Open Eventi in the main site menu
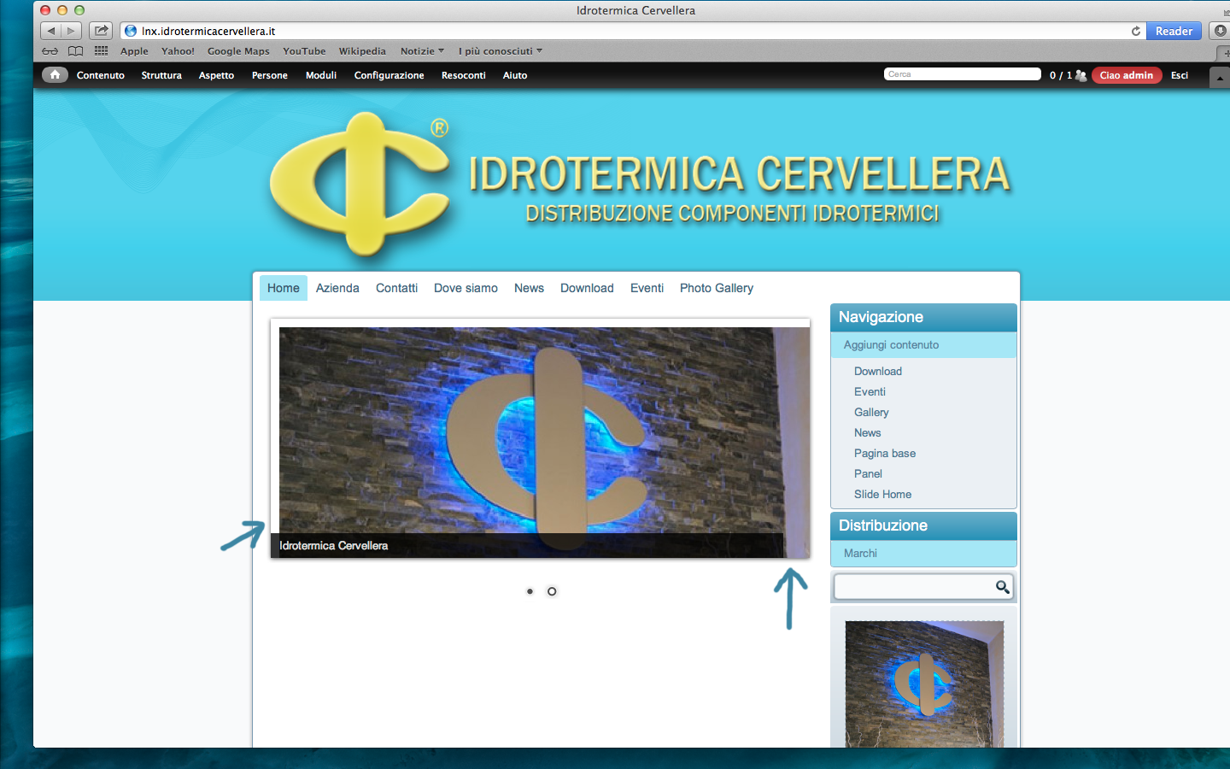This screenshot has width=1230, height=769. click(647, 288)
